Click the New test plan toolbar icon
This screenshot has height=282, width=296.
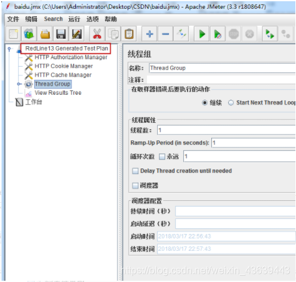[14, 34]
